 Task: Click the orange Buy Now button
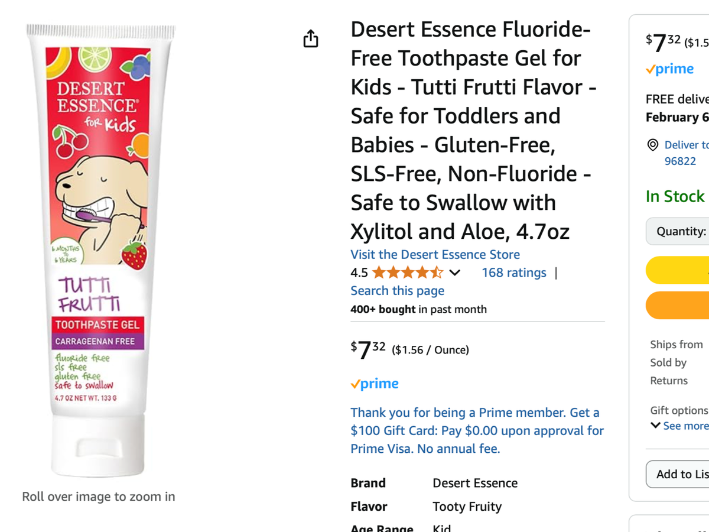(x=679, y=305)
